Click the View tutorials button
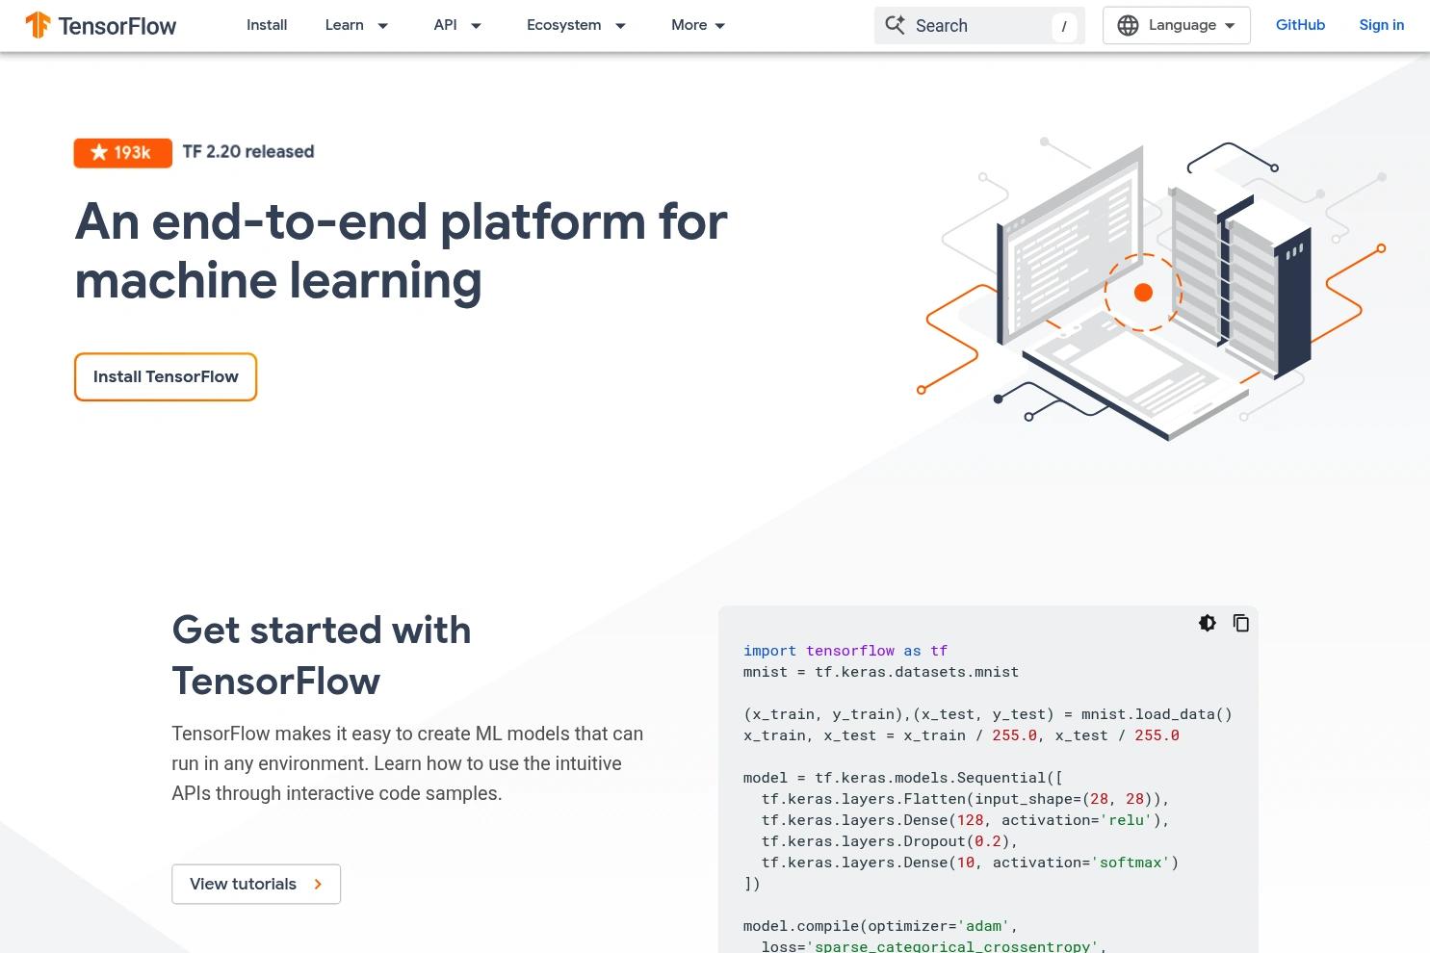The width and height of the screenshot is (1430, 953). click(256, 884)
